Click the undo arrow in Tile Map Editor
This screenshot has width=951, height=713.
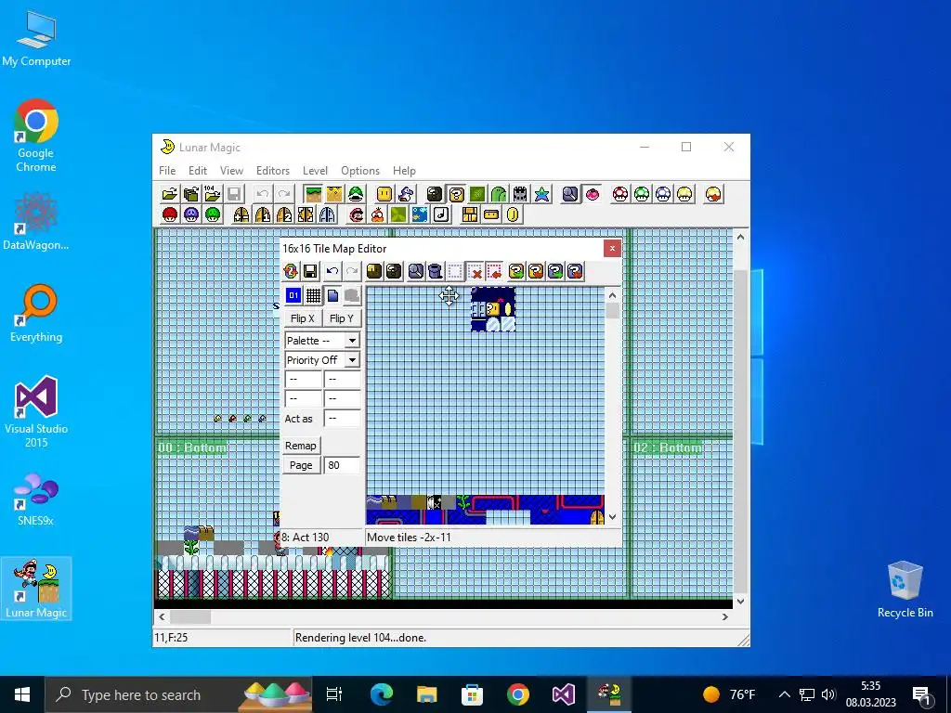[x=332, y=271]
